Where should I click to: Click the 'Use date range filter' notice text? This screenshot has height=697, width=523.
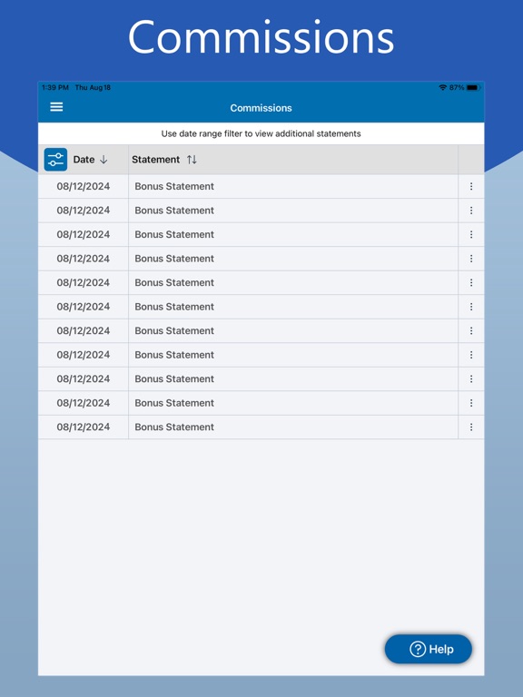(261, 133)
